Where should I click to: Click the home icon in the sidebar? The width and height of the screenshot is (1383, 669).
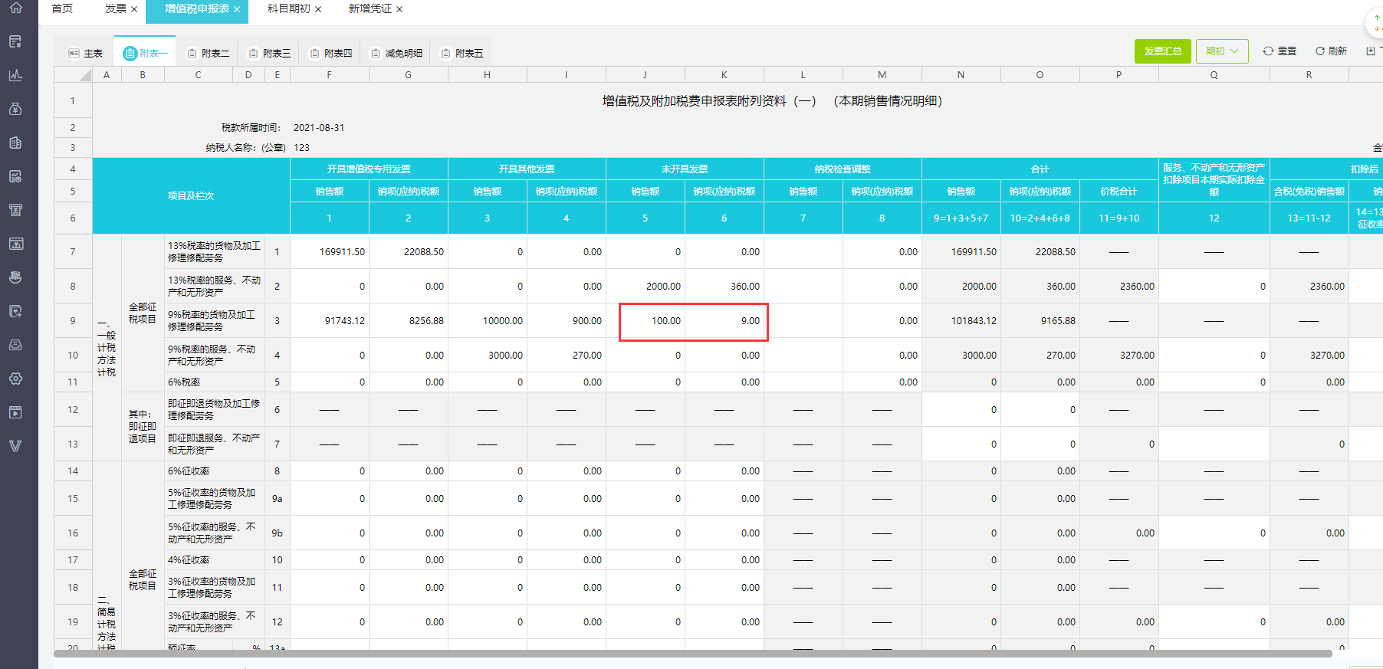[15, 8]
